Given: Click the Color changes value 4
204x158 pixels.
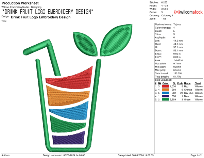Looking at the screenshot, I should [174, 28].
